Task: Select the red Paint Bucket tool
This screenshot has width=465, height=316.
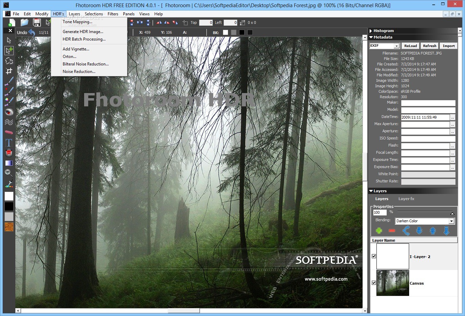Action: pos(9,153)
